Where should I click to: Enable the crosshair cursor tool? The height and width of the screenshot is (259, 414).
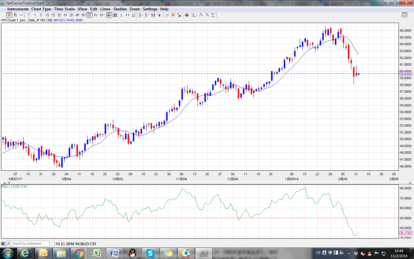[109, 15]
